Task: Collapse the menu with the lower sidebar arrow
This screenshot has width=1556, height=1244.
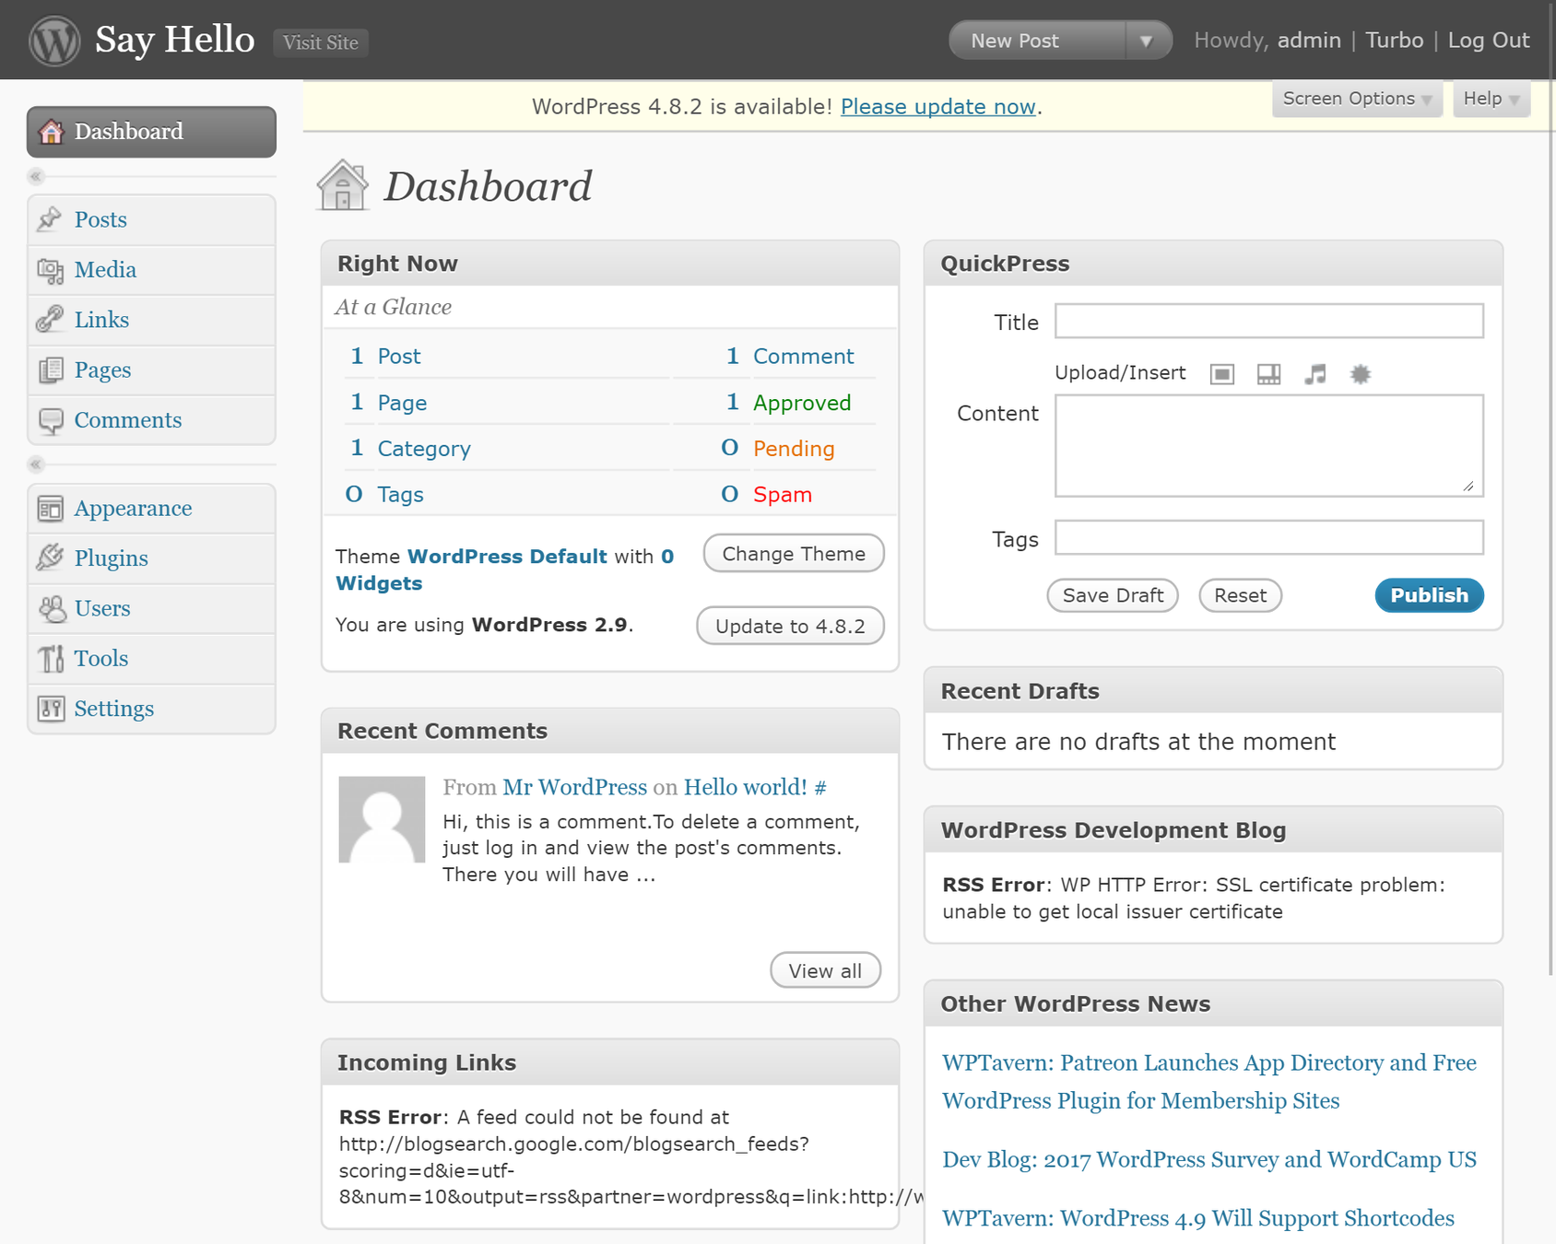Action: (36, 464)
